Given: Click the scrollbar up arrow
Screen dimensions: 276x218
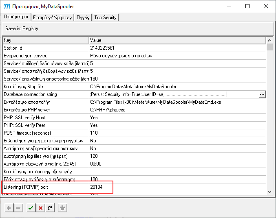Looking at the screenshot, I should (x=269, y=40).
